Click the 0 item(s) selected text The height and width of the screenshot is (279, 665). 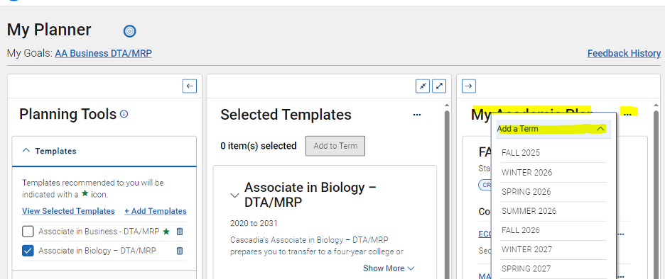[259, 146]
